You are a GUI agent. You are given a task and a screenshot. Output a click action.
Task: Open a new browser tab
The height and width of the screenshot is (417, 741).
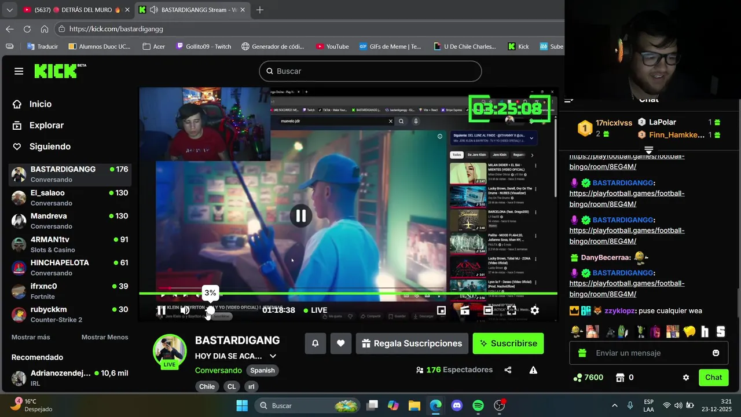pos(260,10)
